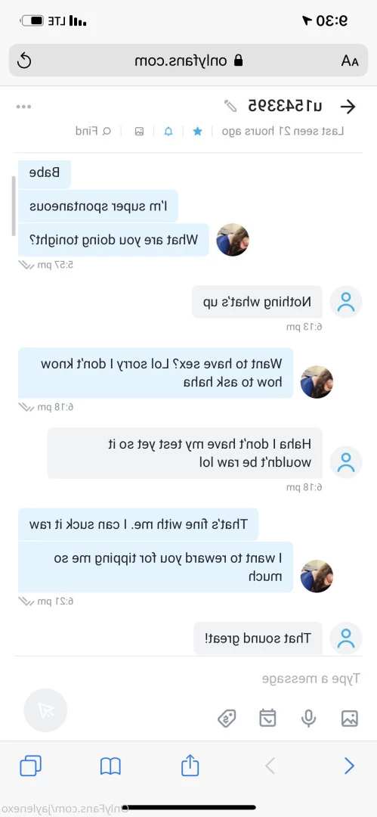
Task: Tap the arrow beside username u154395
Action: point(348,107)
